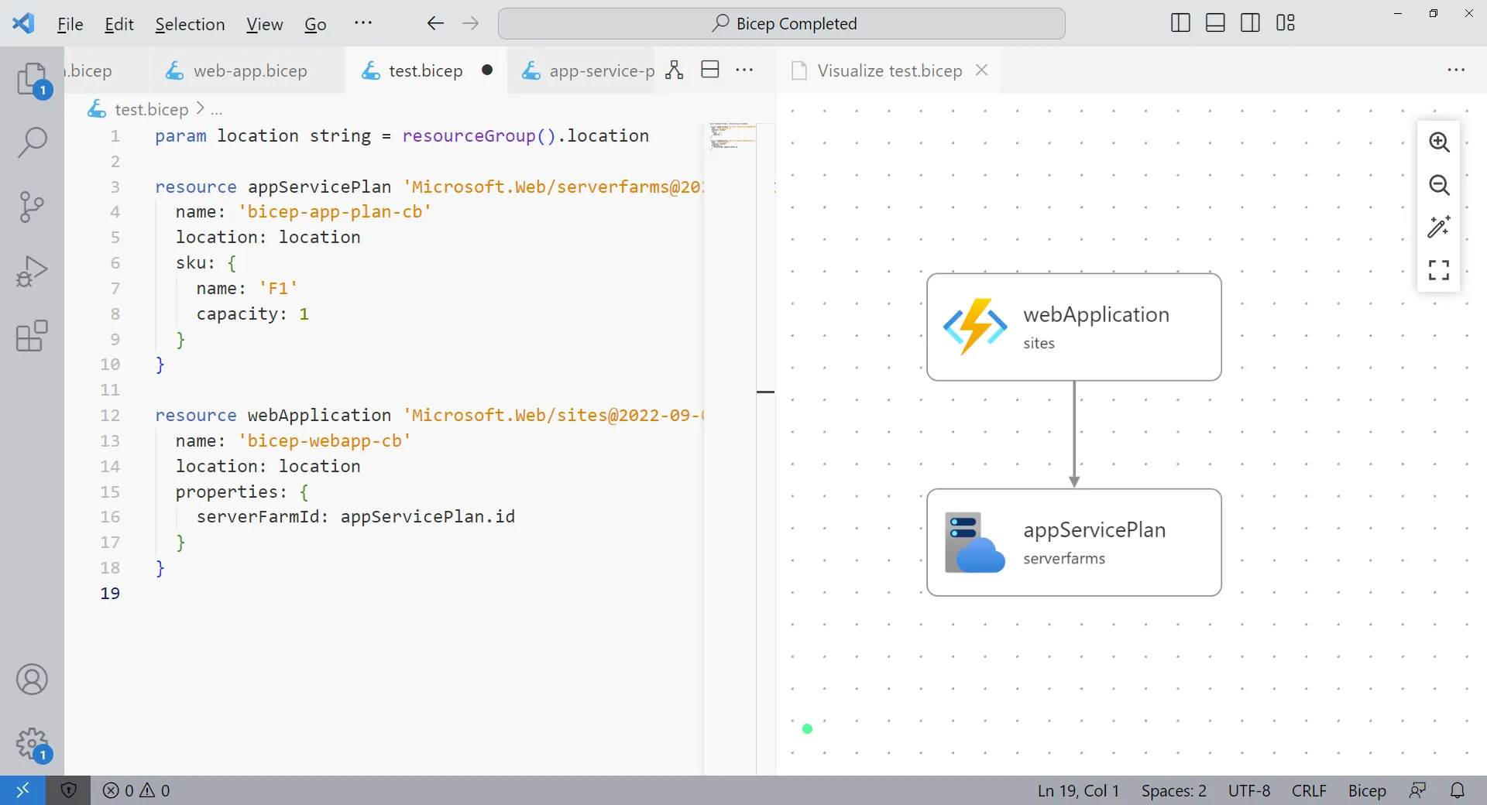The width and height of the screenshot is (1487, 805).
Task: Open the Edit menu
Action: 119,24
